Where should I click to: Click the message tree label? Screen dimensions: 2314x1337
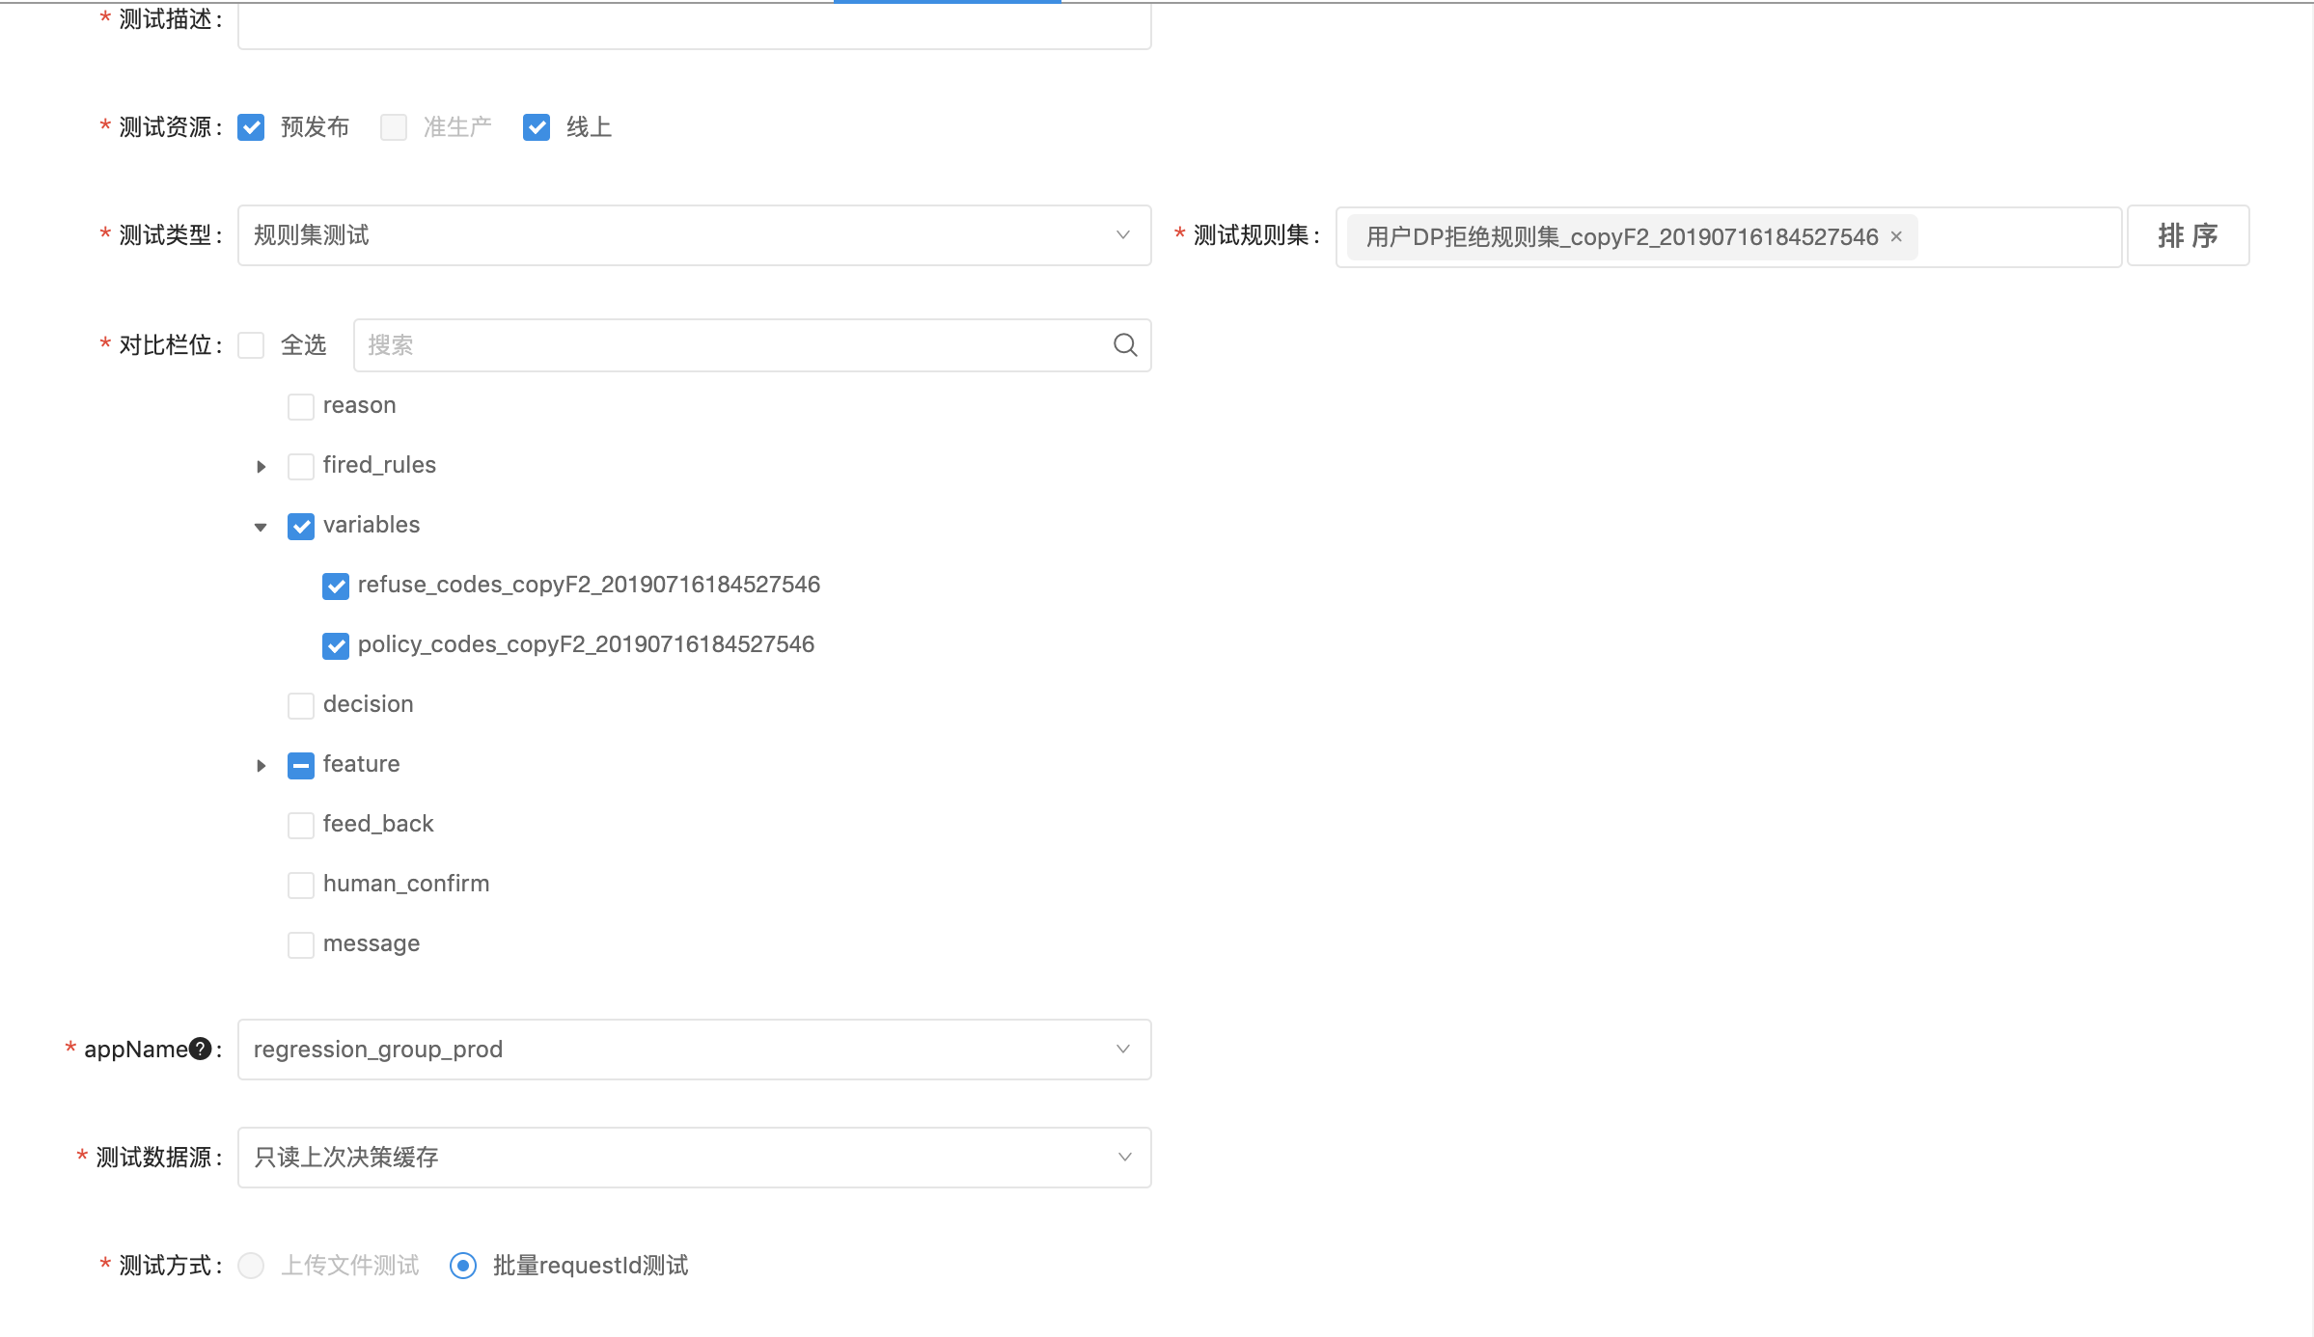click(x=372, y=943)
